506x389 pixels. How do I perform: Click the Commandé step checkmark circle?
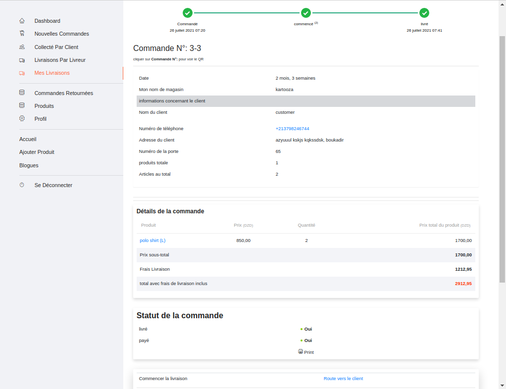[188, 13]
